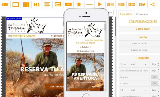Switch to the Estandáres tab
The width and height of the screenshot is (160, 97).
126,14
